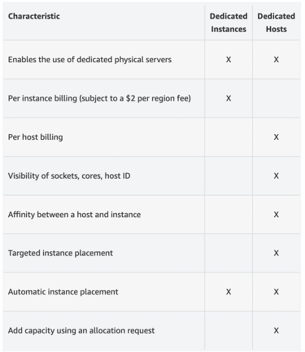This screenshot has width=305, height=352.
Task: Click X under Dedicated Hosts for dedicated physical servers
Action: 276,59
